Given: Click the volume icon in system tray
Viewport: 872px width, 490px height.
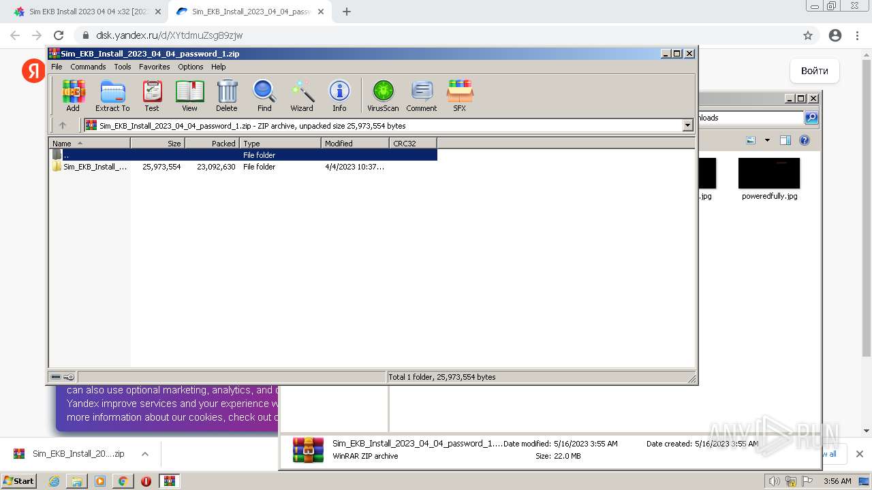Looking at the screenshot, I should click(775, 481).
